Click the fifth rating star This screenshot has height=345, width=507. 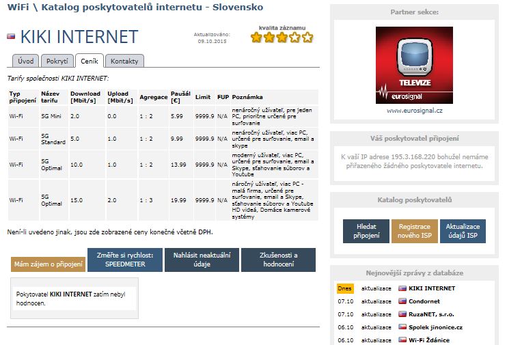tap(307, 38)
